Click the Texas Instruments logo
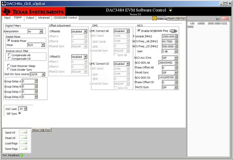Image resolution: width=233 pixels, height=160 pixels. point(33,11)
